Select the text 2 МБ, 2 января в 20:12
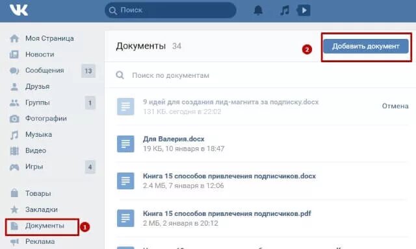 pyautogui.click(x=181, y=223)
